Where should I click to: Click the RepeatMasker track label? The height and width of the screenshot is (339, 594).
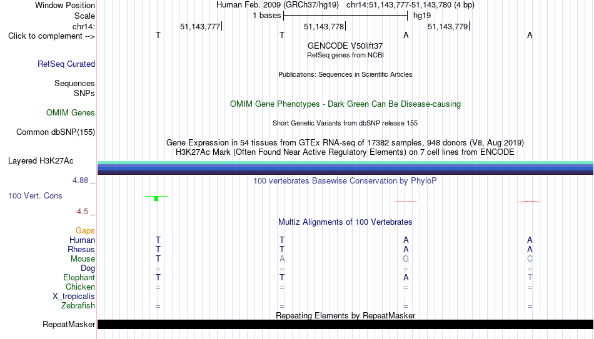point(69,324)
